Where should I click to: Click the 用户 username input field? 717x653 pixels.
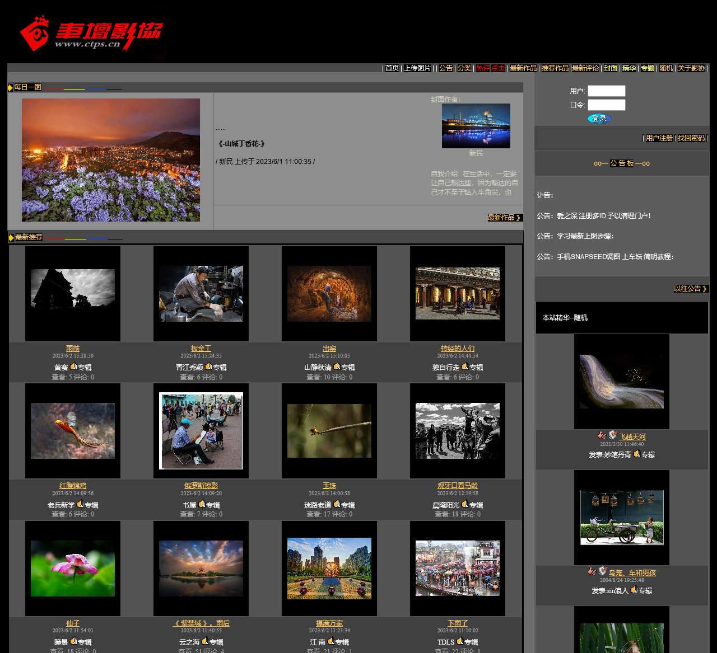pyautogui.click(x=606, y=91)
